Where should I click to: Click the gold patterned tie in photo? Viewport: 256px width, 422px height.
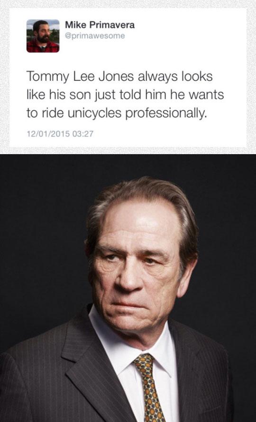tap(149, 388)
